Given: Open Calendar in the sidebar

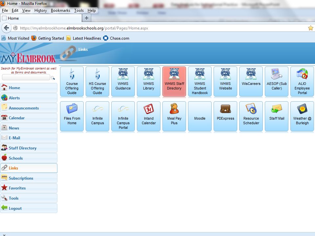Looking at the screenshot, I should point(29,118).
